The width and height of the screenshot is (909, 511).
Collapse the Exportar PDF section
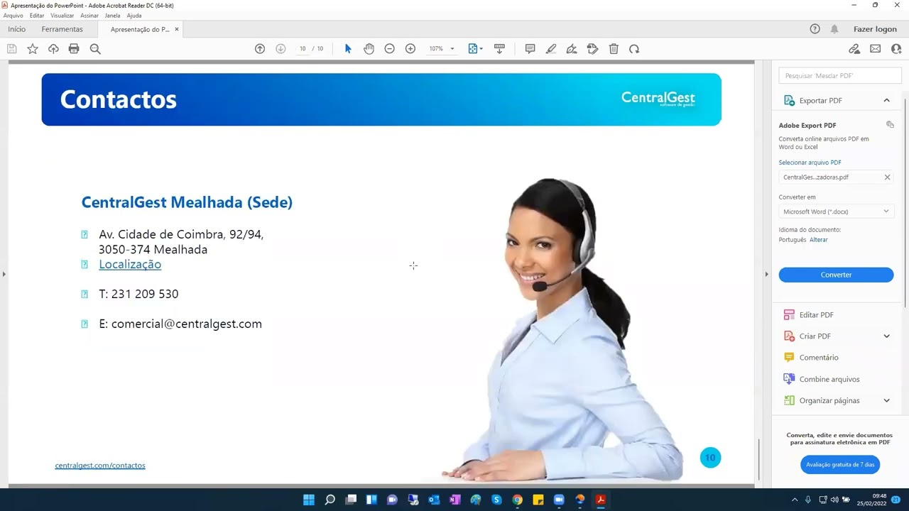(886, 101)
